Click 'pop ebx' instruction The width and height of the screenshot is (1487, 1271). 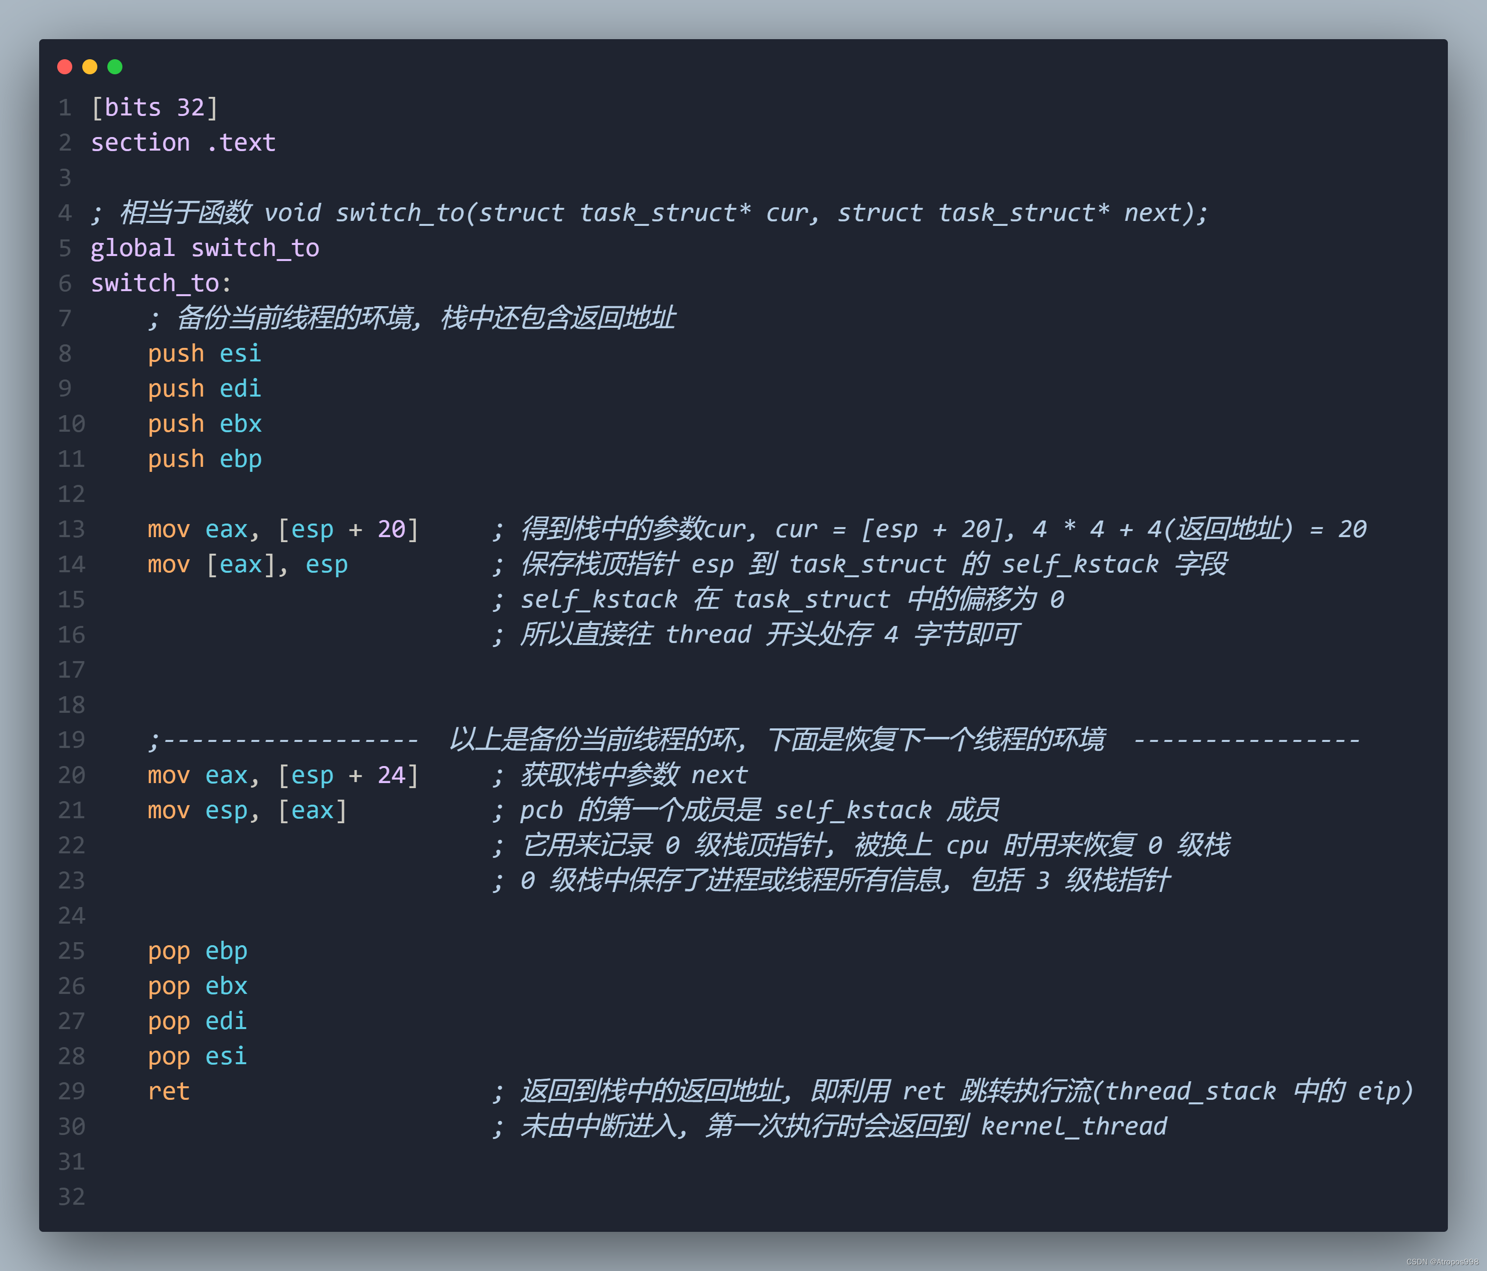tap(197, 987)
